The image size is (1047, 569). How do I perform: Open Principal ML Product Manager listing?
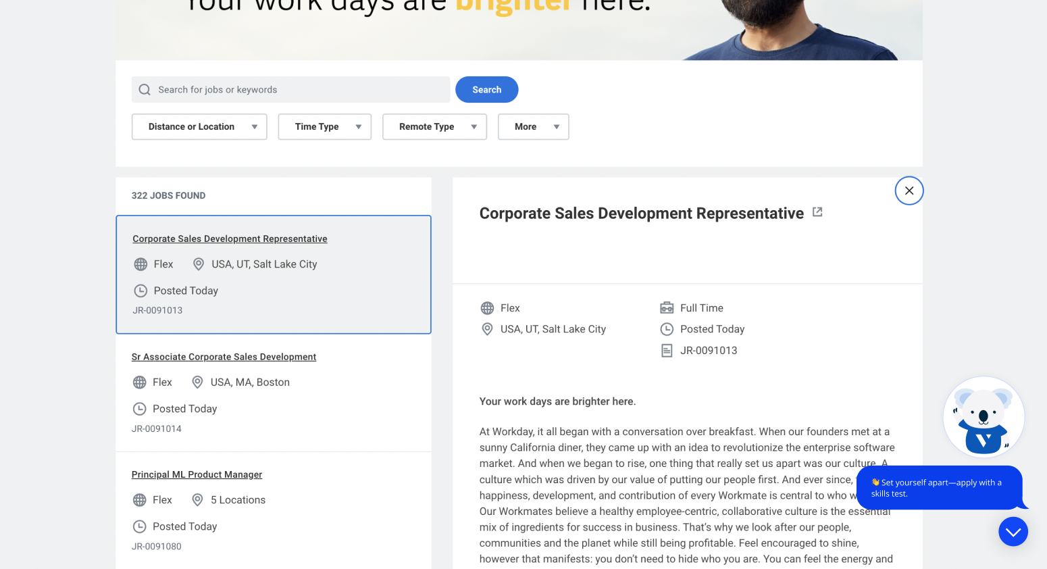197,474
